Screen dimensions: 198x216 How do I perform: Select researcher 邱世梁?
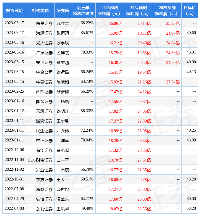click(x=63, y=190)
